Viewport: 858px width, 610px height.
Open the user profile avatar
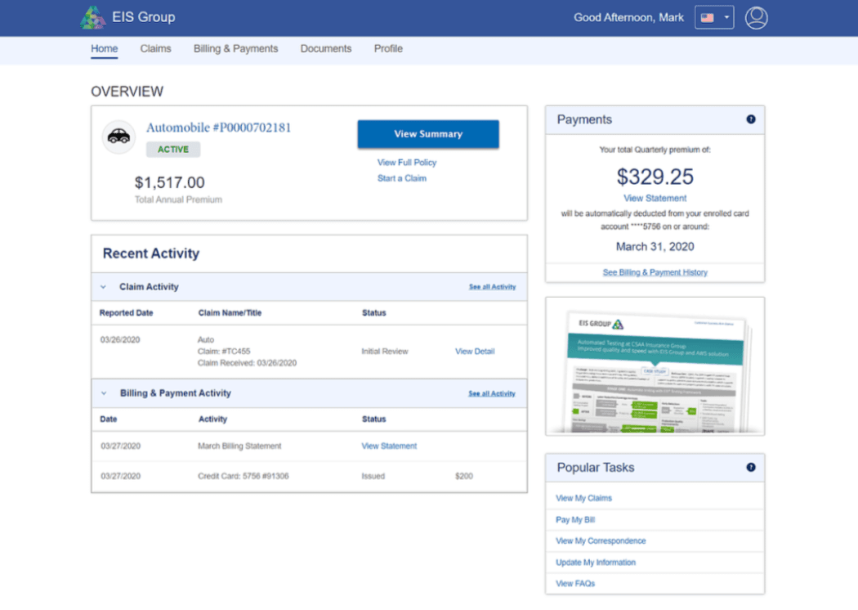[756, 17]
